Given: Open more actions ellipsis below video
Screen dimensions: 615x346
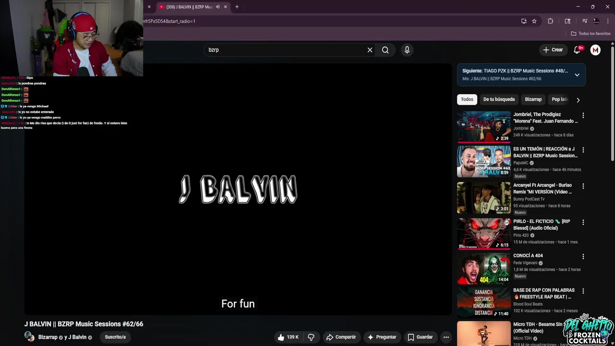Looking at the screenshot, I should (446, 337).
